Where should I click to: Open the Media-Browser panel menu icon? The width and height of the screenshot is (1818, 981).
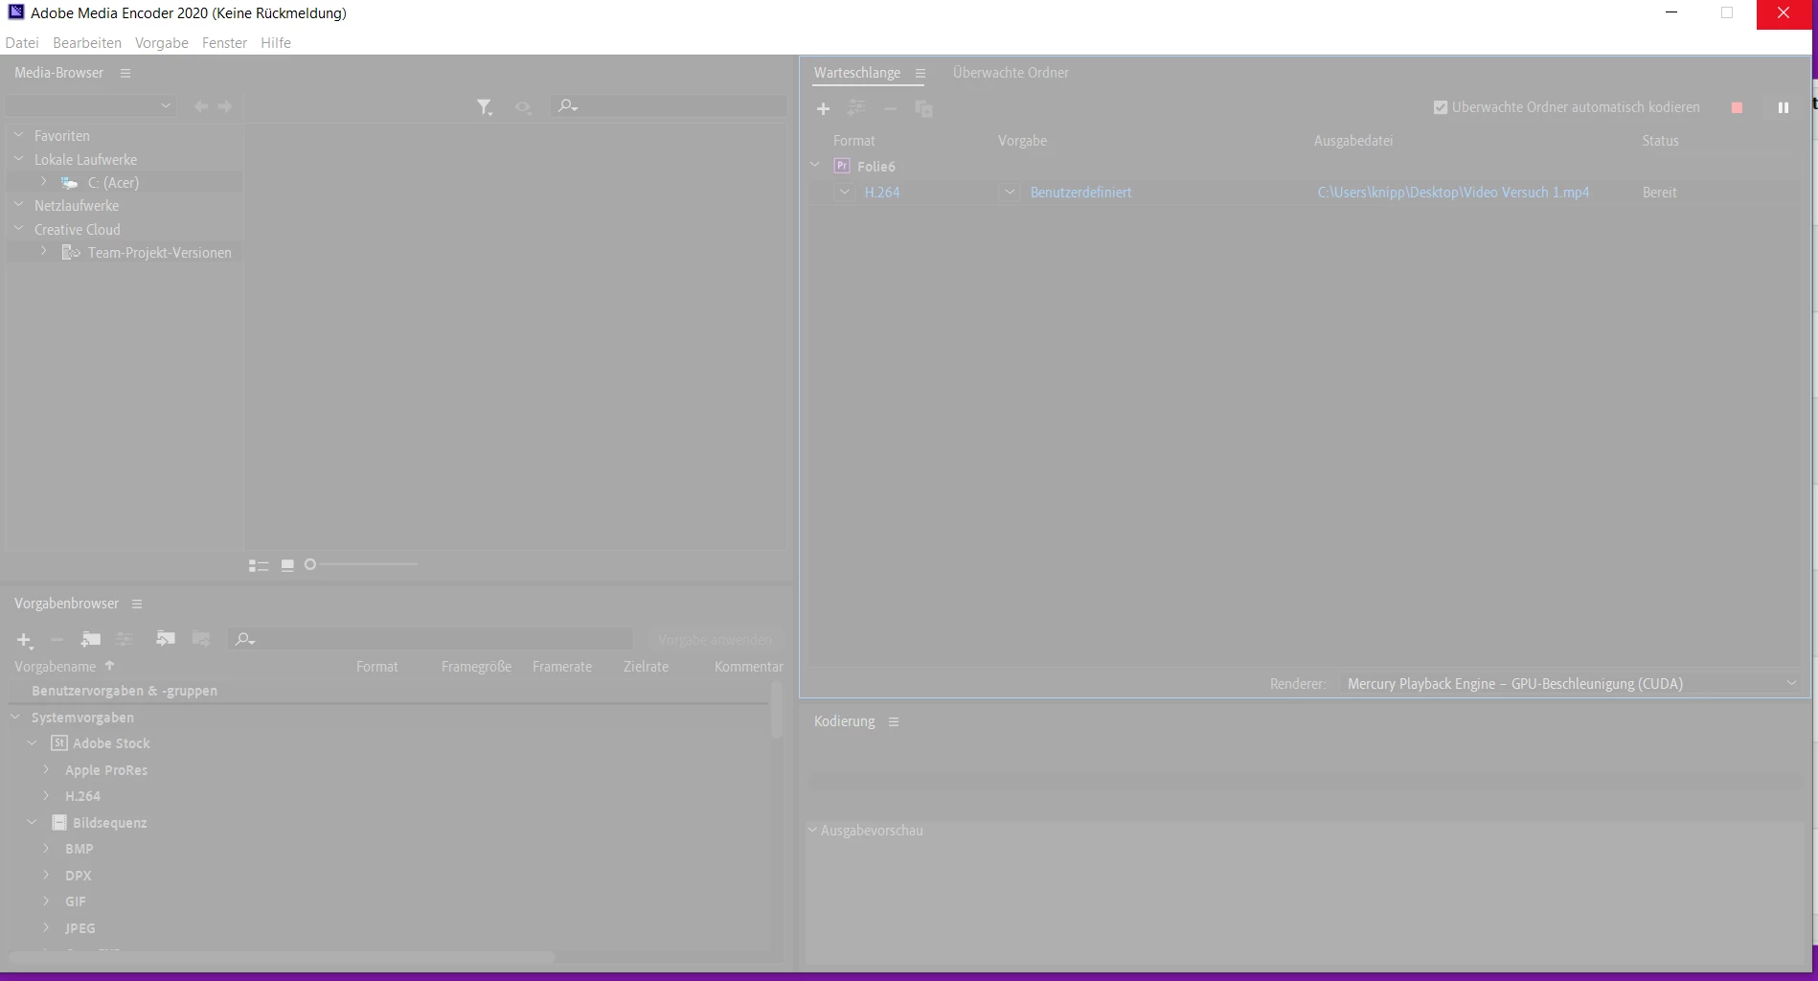click(125, 73)
